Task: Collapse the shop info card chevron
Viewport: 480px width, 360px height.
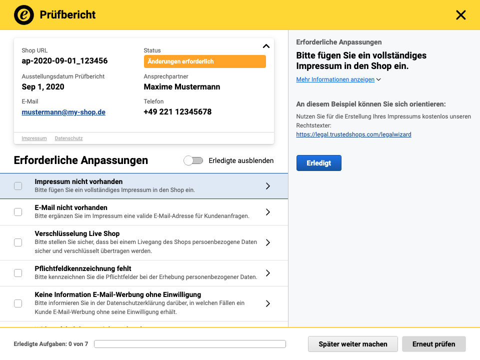Action: 266,46
